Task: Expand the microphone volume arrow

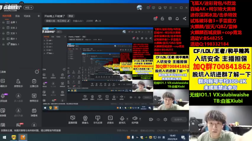Action: pos(127,119)
